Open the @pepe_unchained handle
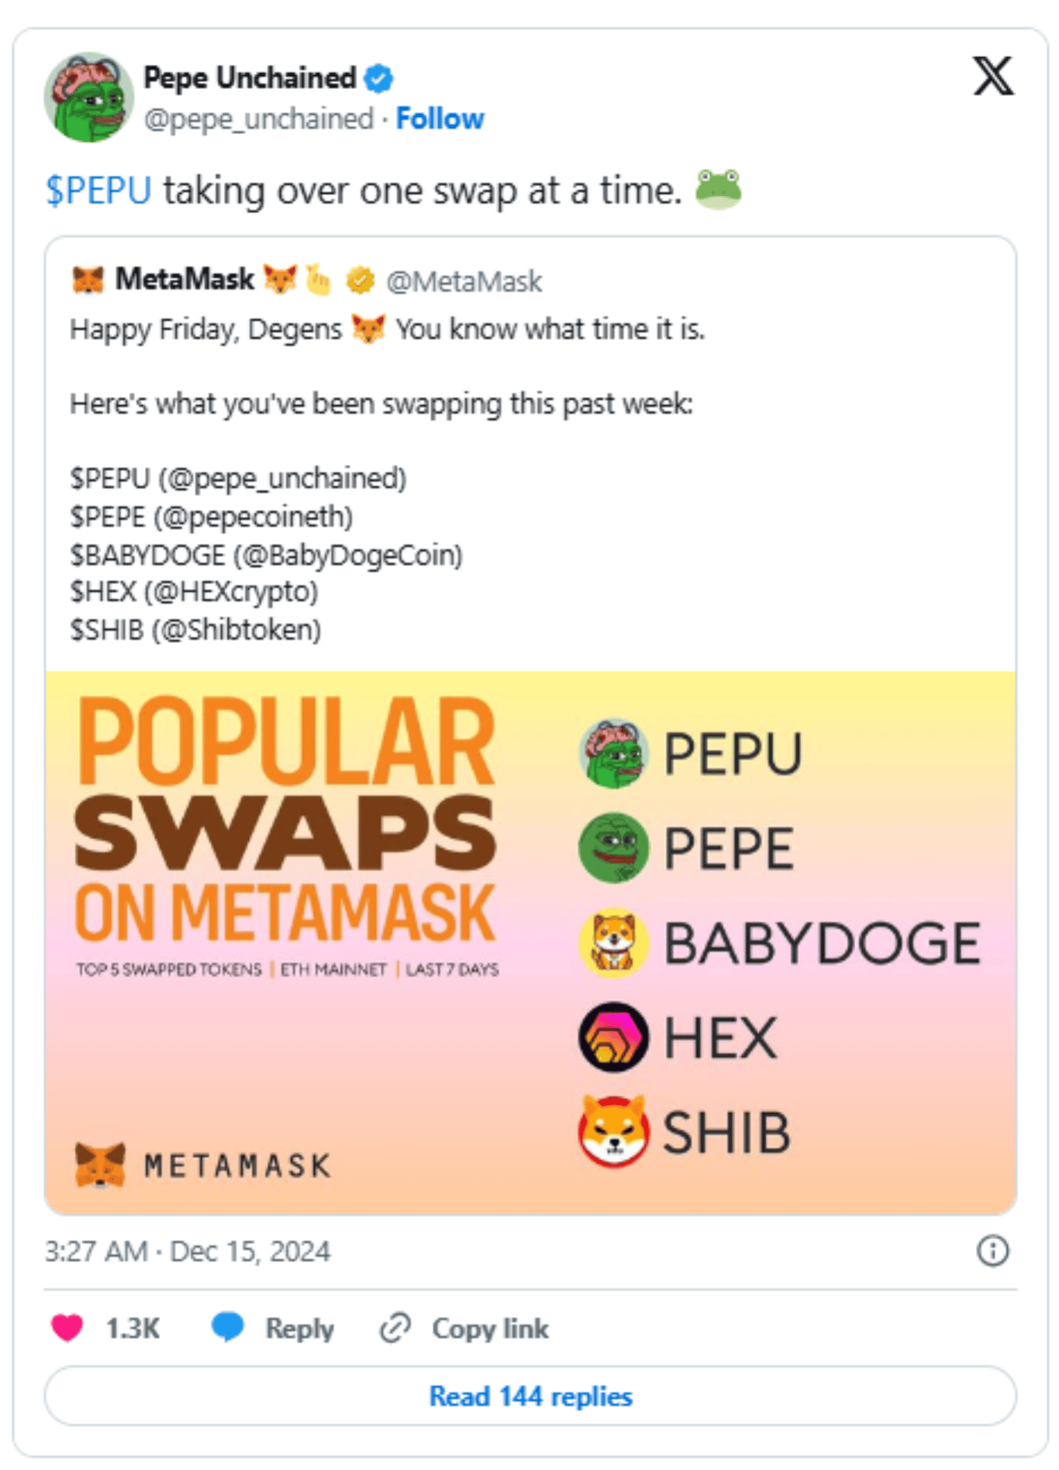The image size is (1059, 1470). [x=259, y=119]
